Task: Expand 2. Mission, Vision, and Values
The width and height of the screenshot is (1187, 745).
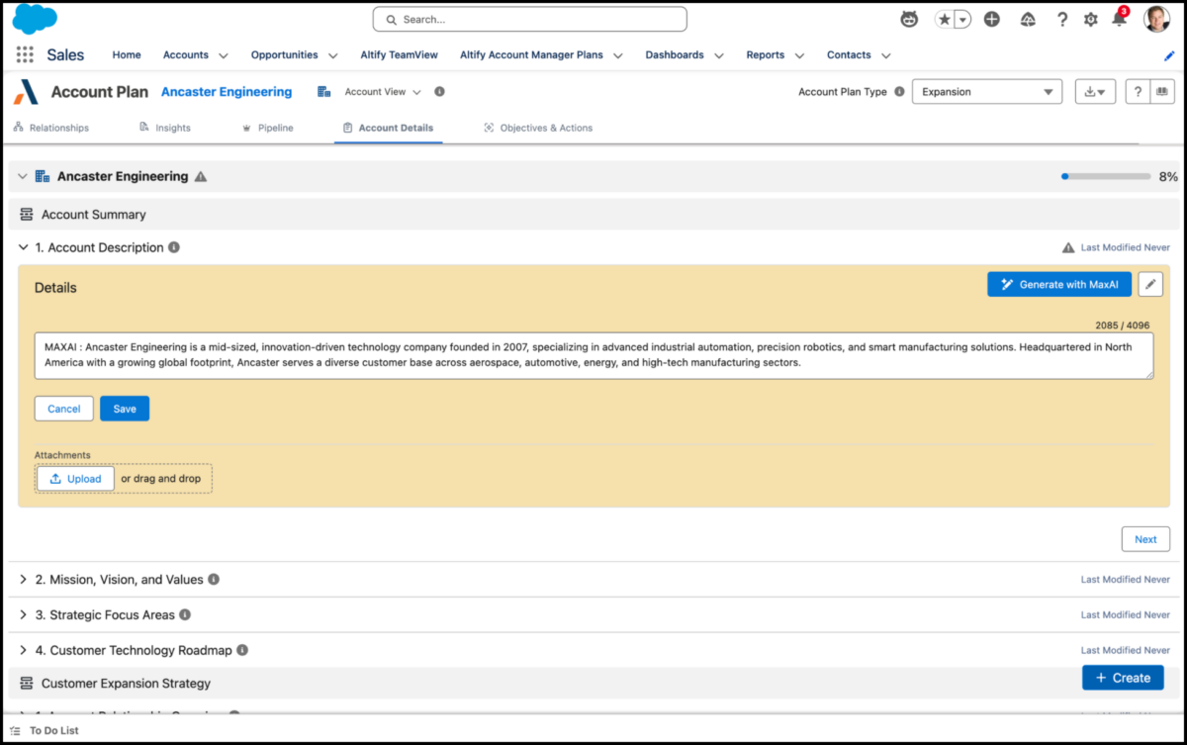Action: (x=24, y=580)
